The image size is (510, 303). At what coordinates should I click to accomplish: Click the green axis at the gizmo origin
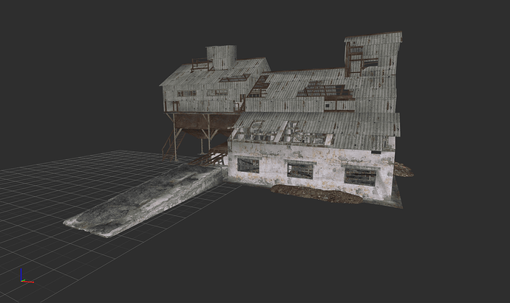tap(23, 280)
